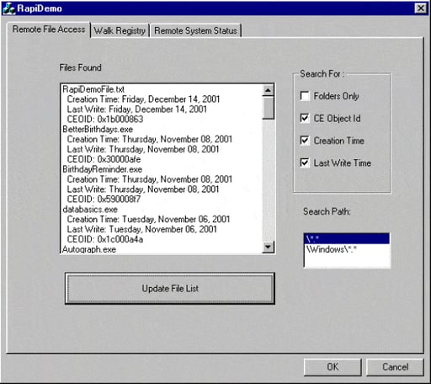Dismiss dialog with the Cancel button

pyautogui.click(x=395, y=367)
